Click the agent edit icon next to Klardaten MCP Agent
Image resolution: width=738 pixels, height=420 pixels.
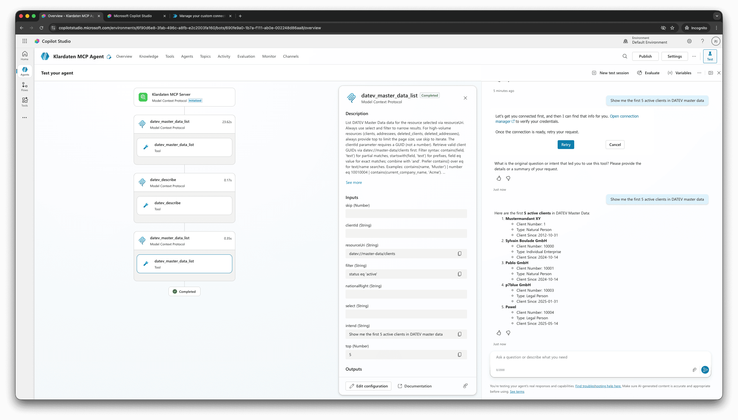109,57
